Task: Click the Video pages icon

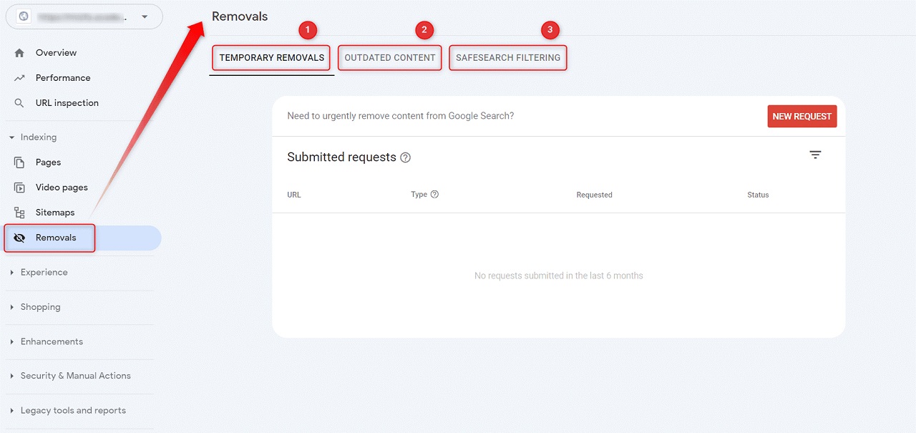Action: [x=19, y=188]
